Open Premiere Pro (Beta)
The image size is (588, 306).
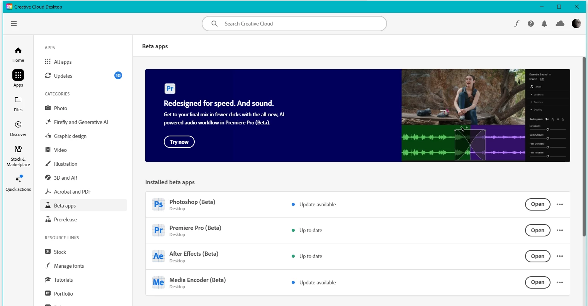pyautogui.click(x=537, y=230)
